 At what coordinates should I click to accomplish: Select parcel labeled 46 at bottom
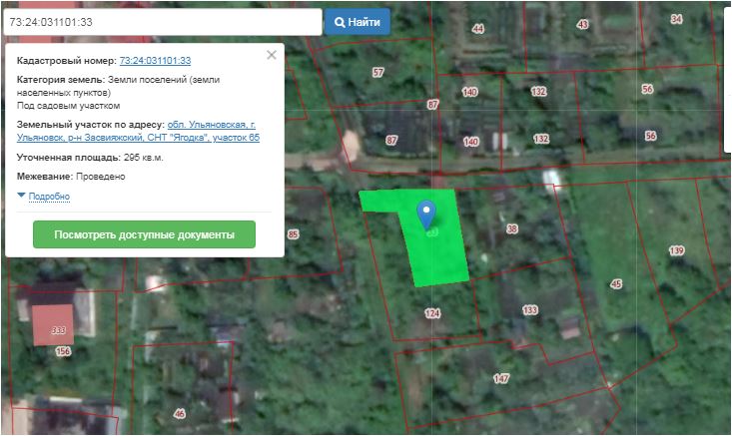tap(179, 413)
